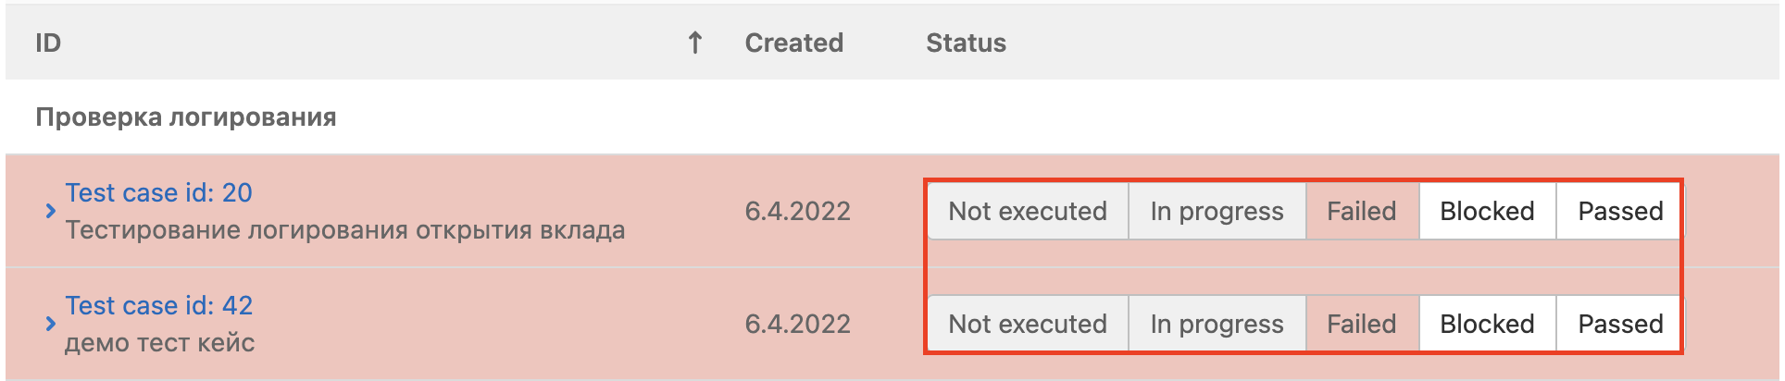Sort by the Created column header
The image size is (1785, 381).
point(793,43)
